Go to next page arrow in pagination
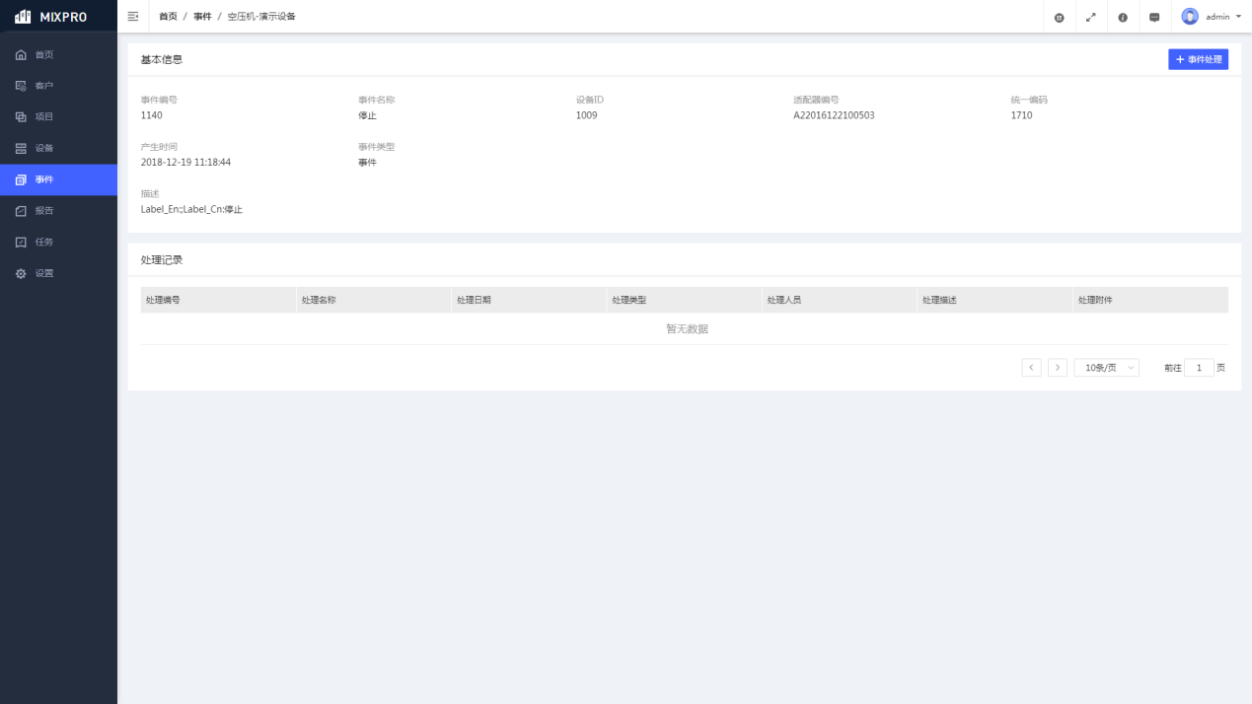Viewport: 1252px width, 704px height. (x=1057, y=368)
